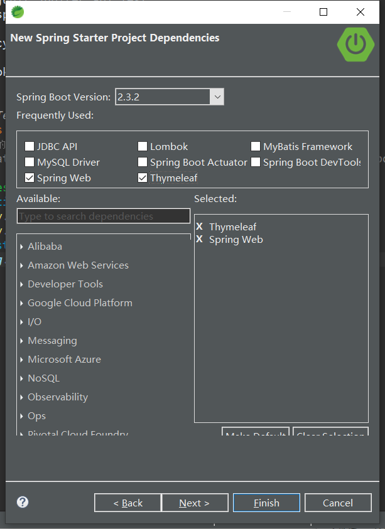Remove Spring Web using its X icon

(x=199, y=239)
